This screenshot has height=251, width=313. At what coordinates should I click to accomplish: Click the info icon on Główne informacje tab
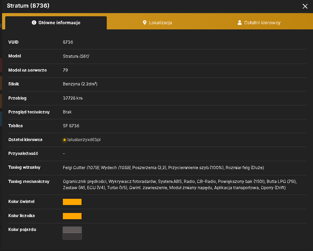click(34, 22)
